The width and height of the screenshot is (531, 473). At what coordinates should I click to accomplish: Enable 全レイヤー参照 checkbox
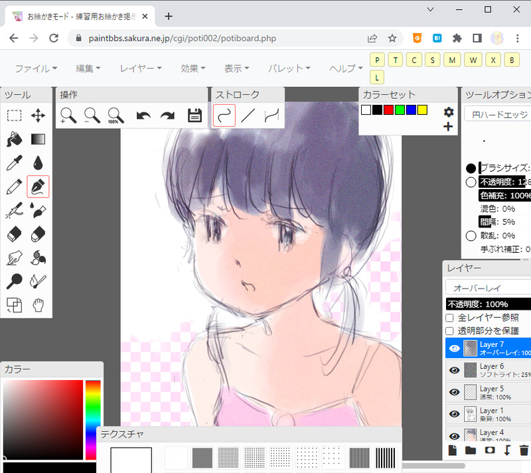pos(449,318)
